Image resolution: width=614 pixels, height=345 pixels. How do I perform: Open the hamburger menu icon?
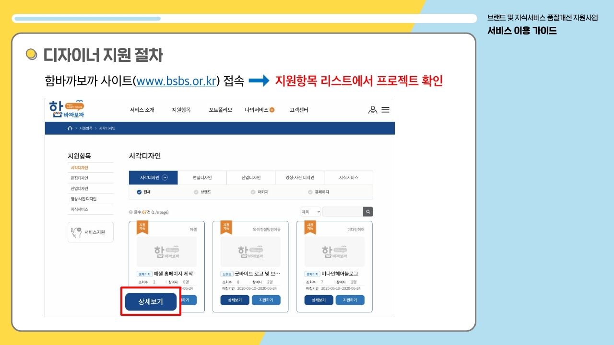385,110
